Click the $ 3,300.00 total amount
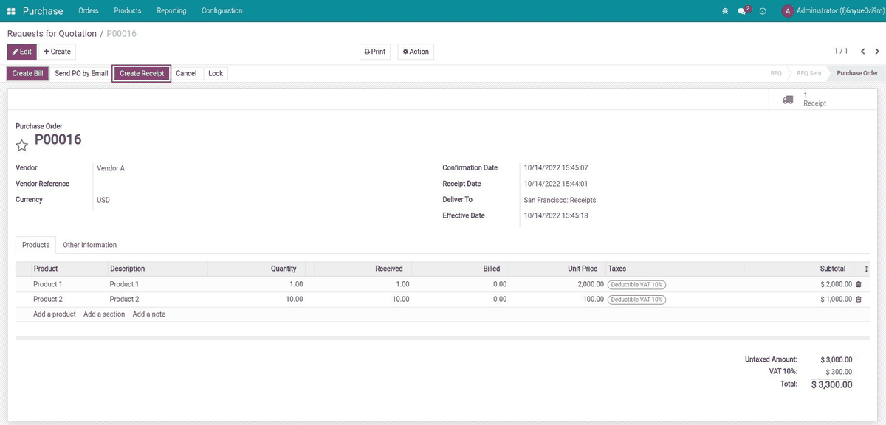Image resolution: width=886 pixels, height=425 pixels. pyautogui.click(x=831, y=384)
